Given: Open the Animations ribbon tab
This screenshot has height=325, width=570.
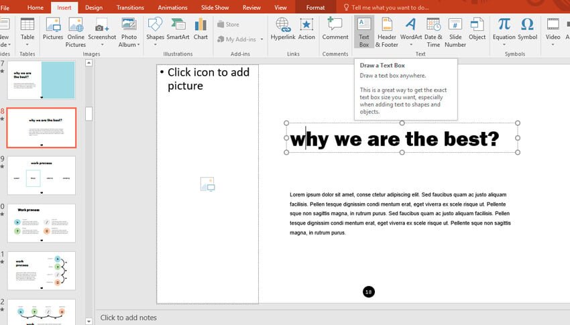Looking at the screenshot, I should tap(172, 7).
